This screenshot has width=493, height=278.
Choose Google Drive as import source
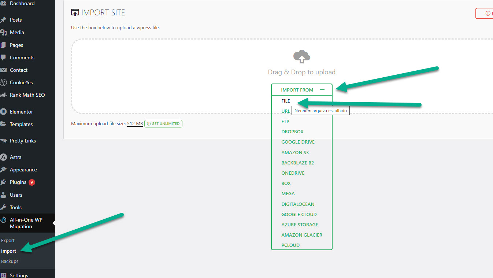click(x=298, y=142)
